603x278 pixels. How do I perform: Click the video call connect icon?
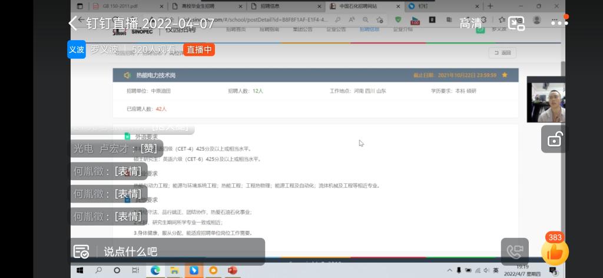(x=515, y=252)
